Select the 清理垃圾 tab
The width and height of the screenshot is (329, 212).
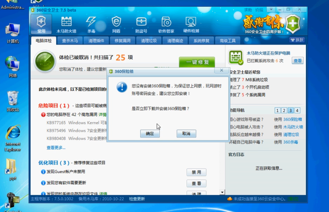coord(149,41)
